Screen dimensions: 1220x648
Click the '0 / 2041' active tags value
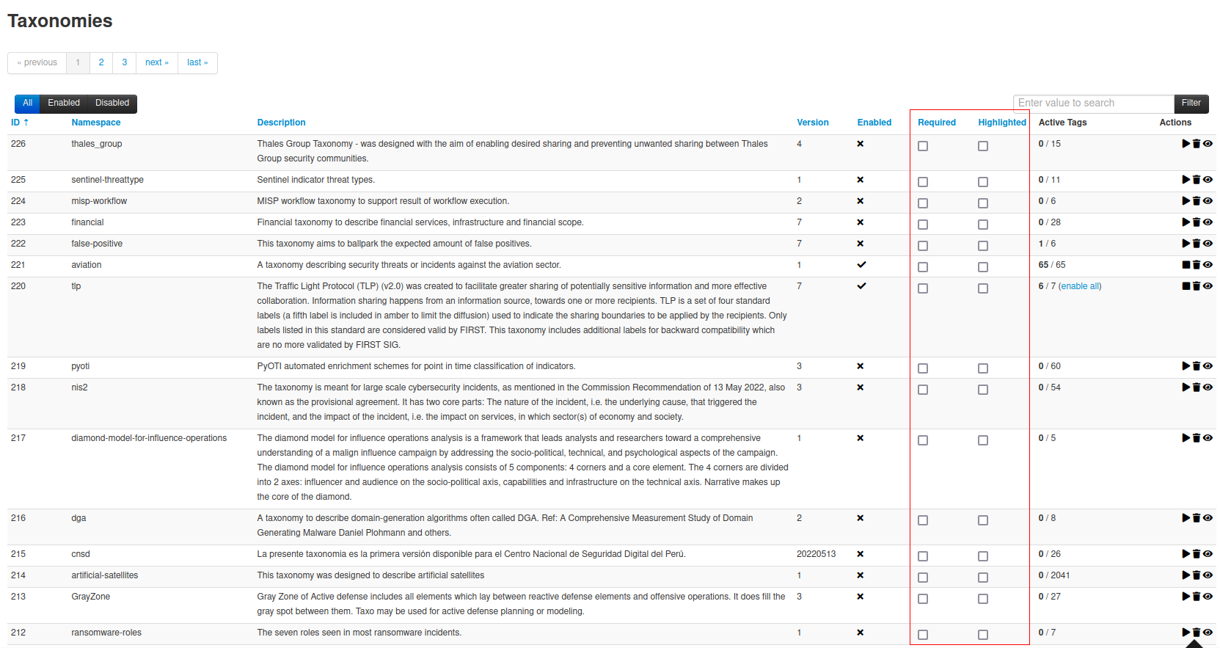[x=1054, y=575]
